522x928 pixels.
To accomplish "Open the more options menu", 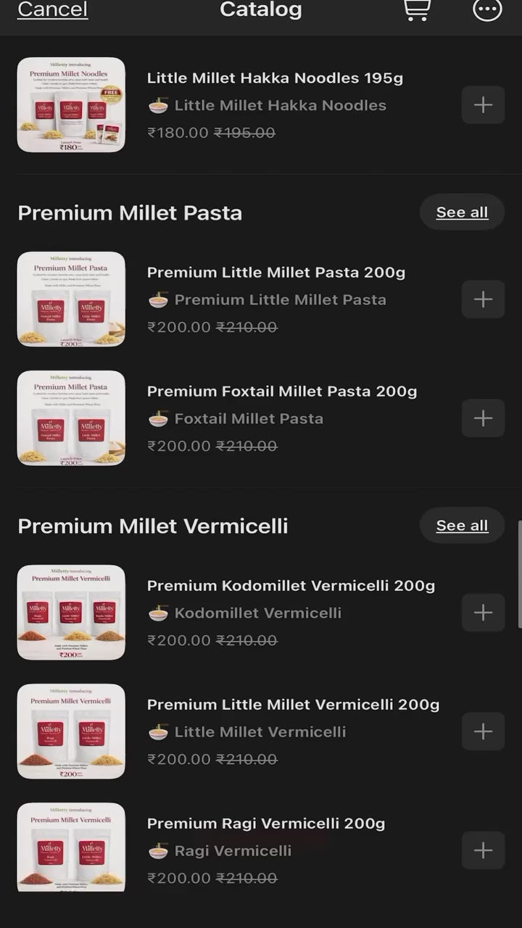I will point(486,9).
